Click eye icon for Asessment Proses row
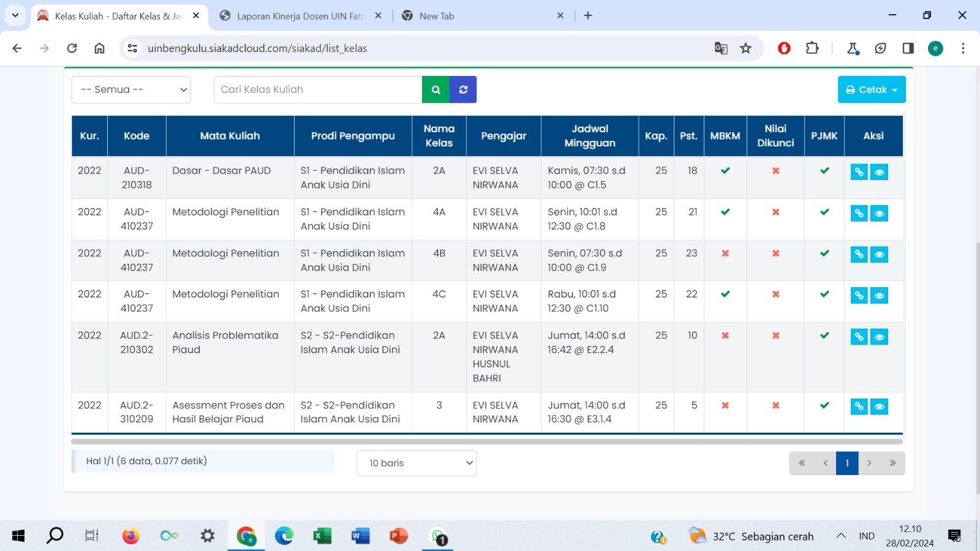The image size is (980, 551). (x=879, y=407)
